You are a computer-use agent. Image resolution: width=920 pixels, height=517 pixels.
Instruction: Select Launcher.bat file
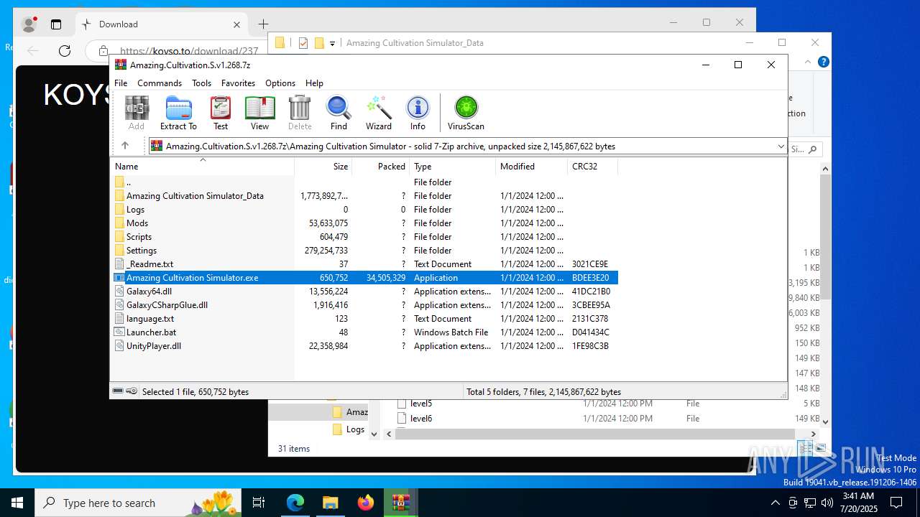click(x=365, y=332)
